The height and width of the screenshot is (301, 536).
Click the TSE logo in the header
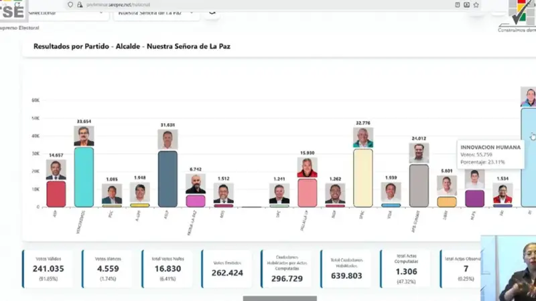pos(13,11)
